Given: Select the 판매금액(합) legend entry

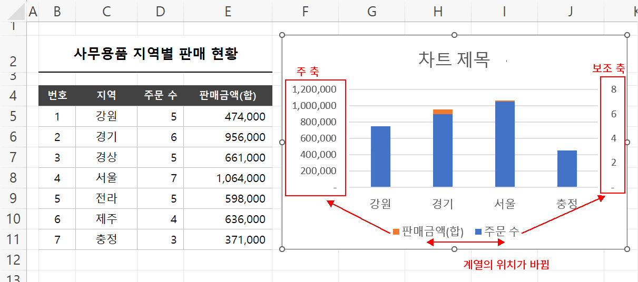Looking at the screenshot, I should pos(428,231).
